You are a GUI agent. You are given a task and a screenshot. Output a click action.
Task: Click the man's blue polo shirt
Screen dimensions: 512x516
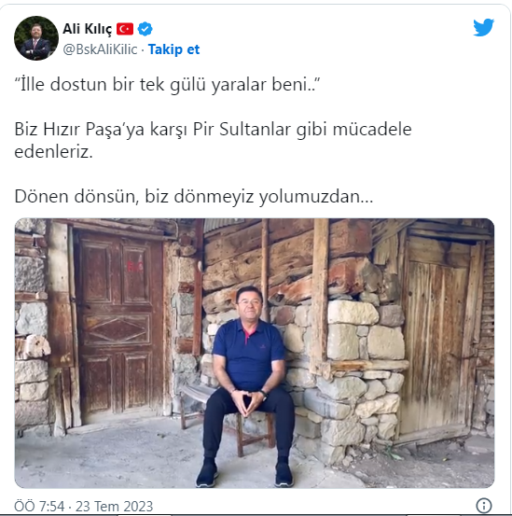249,354
